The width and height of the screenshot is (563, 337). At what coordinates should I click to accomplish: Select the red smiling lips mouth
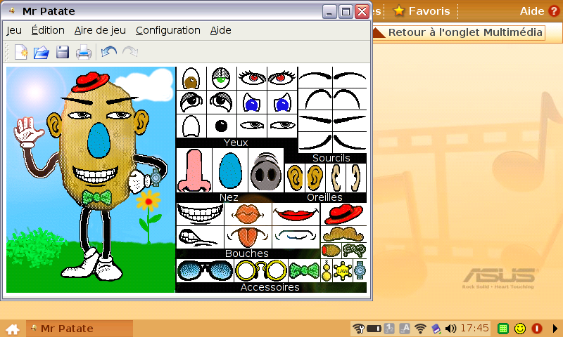click(x=296, y=214)
